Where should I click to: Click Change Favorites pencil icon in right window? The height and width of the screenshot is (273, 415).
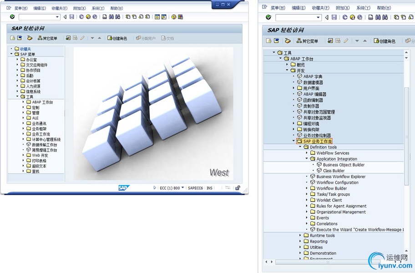coord(346,41)
